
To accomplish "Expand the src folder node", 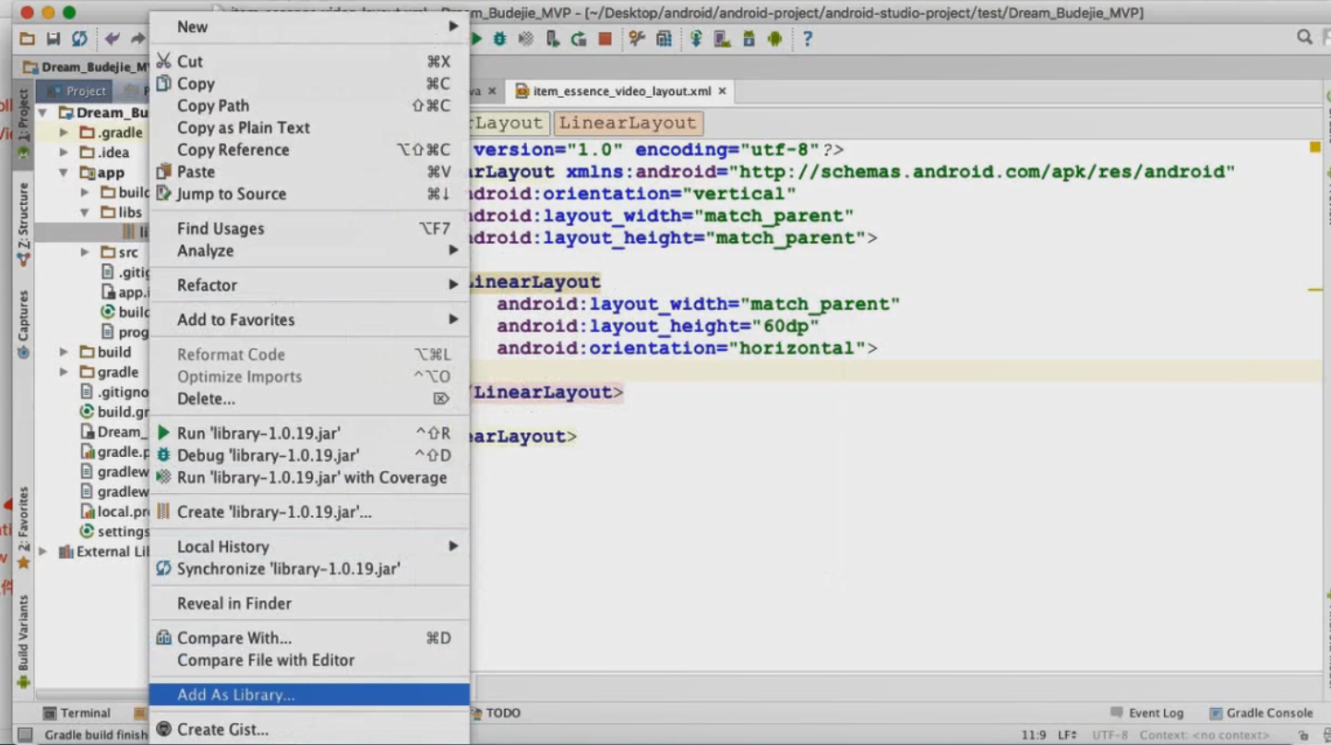I will pyautogui.click(x=85, y=252).
